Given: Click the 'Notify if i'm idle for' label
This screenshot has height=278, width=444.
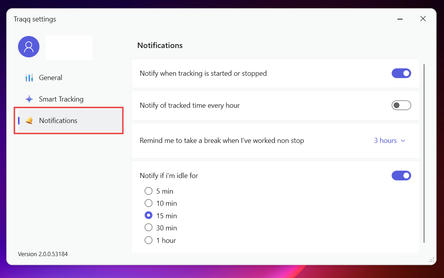Looking at the screenshot, I should (x=169, y=176).
